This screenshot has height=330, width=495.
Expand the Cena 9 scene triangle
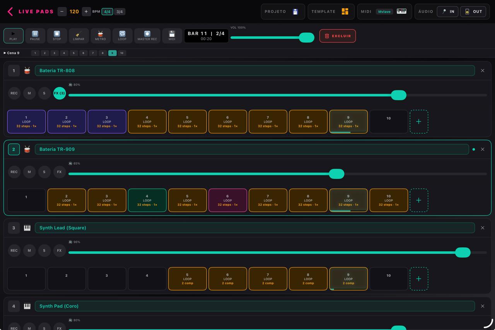tap(5, 53)
